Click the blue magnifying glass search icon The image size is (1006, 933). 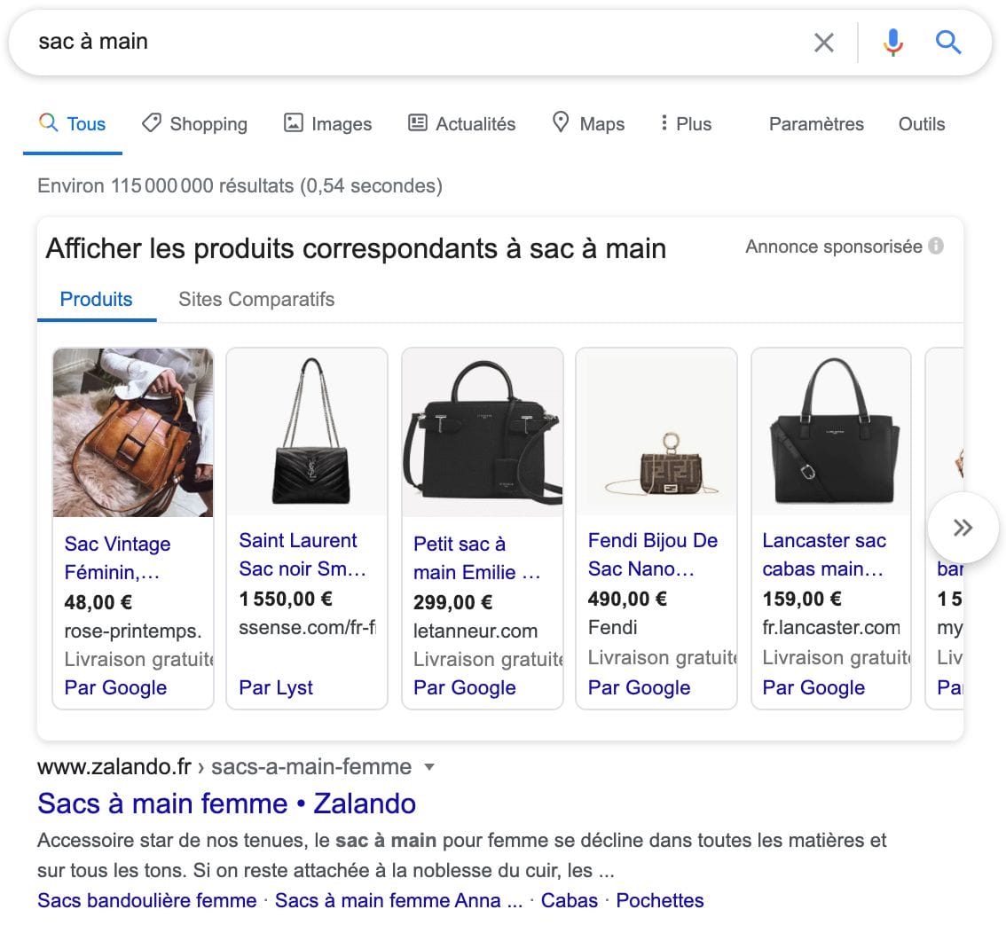point(948,42)
